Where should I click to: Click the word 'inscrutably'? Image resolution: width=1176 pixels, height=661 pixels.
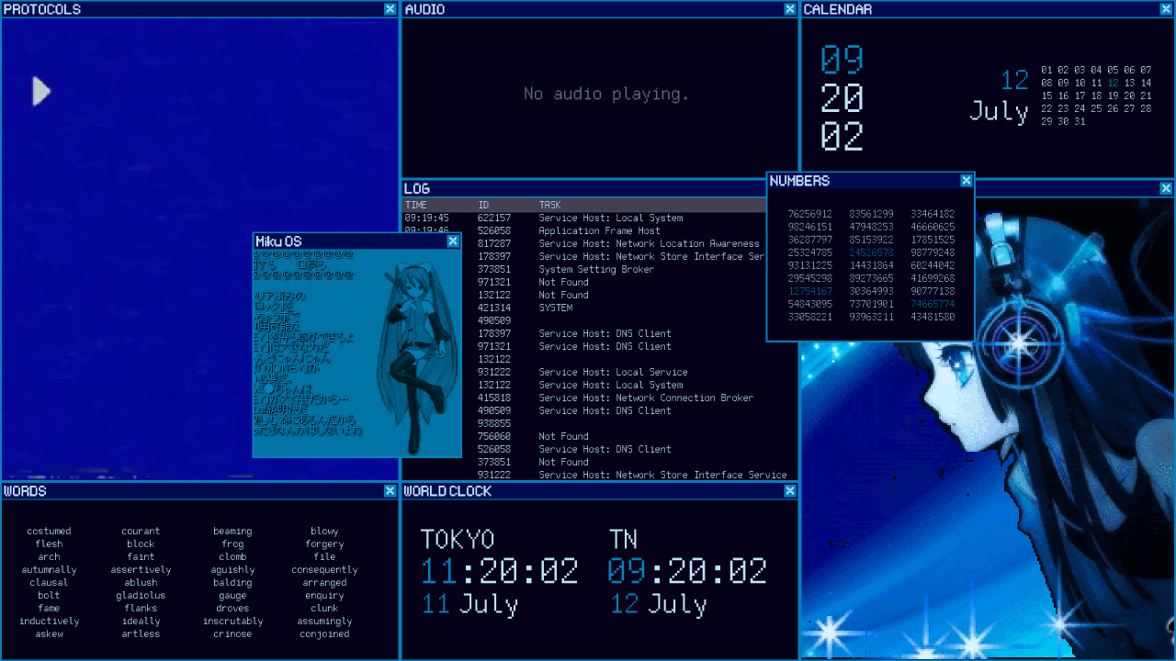tap(232, 622)
